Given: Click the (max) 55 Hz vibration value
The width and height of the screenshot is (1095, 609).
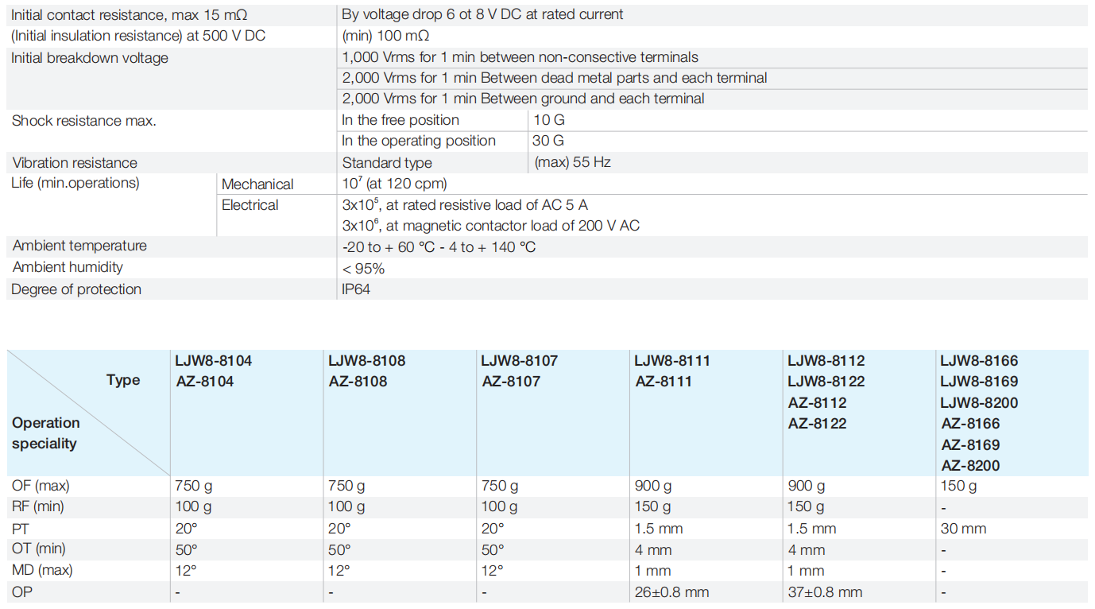Looking at the screenshot, I should pyautogui.click(x=572, y=162).
